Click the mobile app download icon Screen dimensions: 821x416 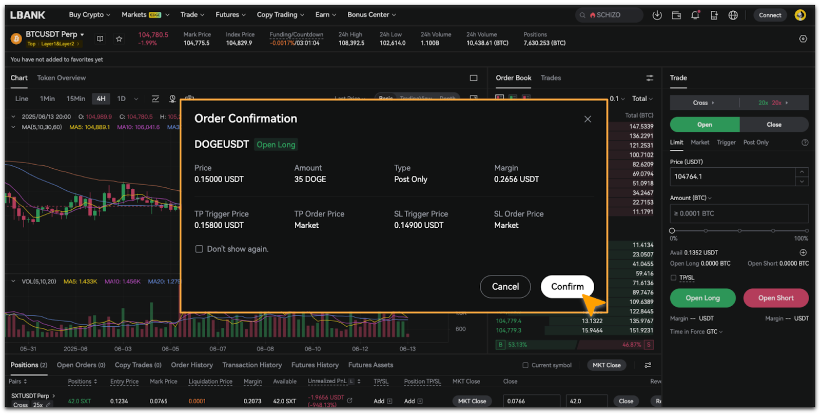point(714,15)
